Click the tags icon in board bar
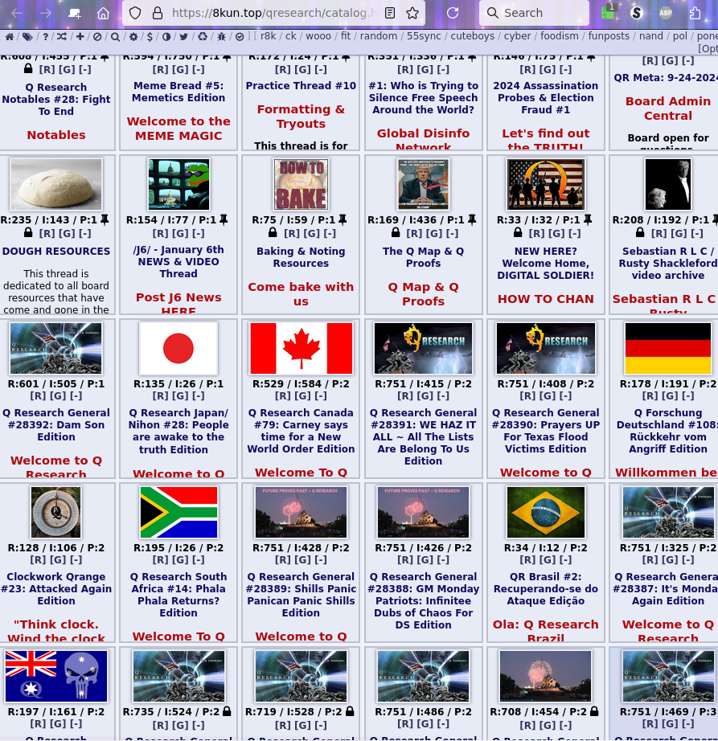The image size is (718, 741). pyautogui.click(x=27, y=36)
